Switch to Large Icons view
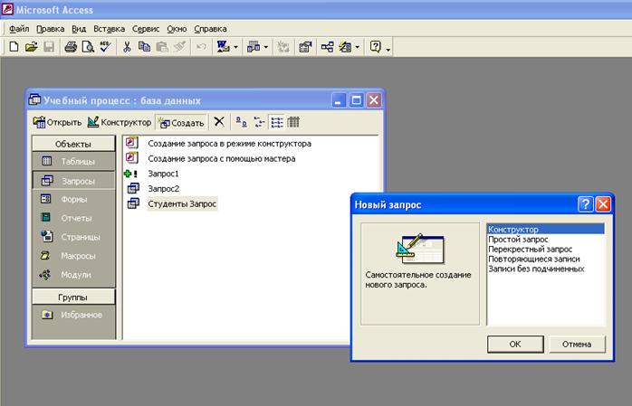632x406 pixels. (x=241, y=121)
